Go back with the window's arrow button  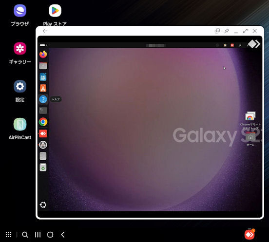(x=45, y=31)
